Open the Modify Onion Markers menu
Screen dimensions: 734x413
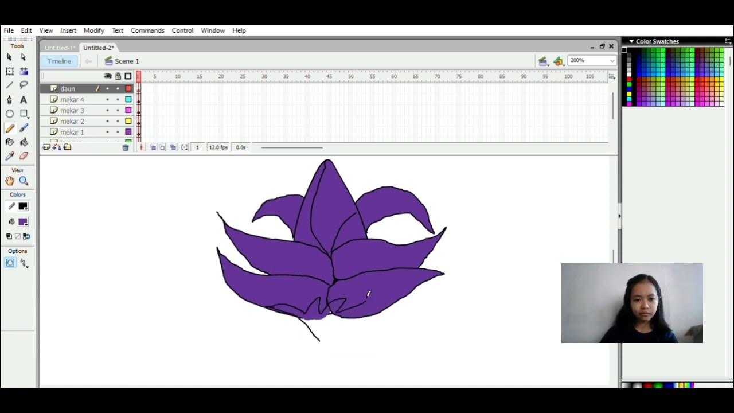(184, 147)
